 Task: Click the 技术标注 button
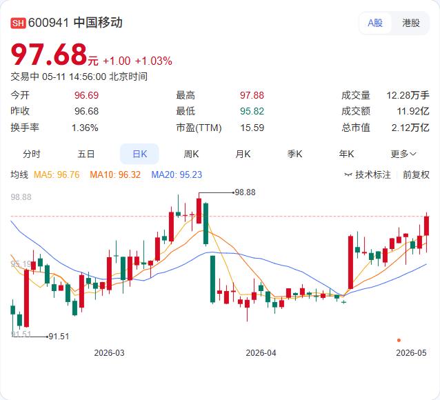368,175
